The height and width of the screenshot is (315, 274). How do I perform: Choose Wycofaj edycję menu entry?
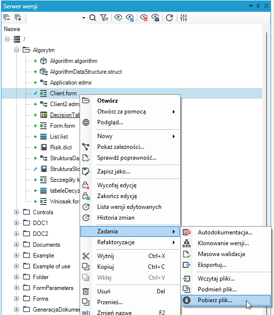click(130, 185)
